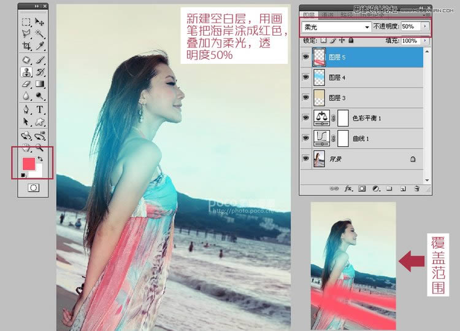Select the Horizontal Type tool
Screen dimensions: 460x331
40,109
